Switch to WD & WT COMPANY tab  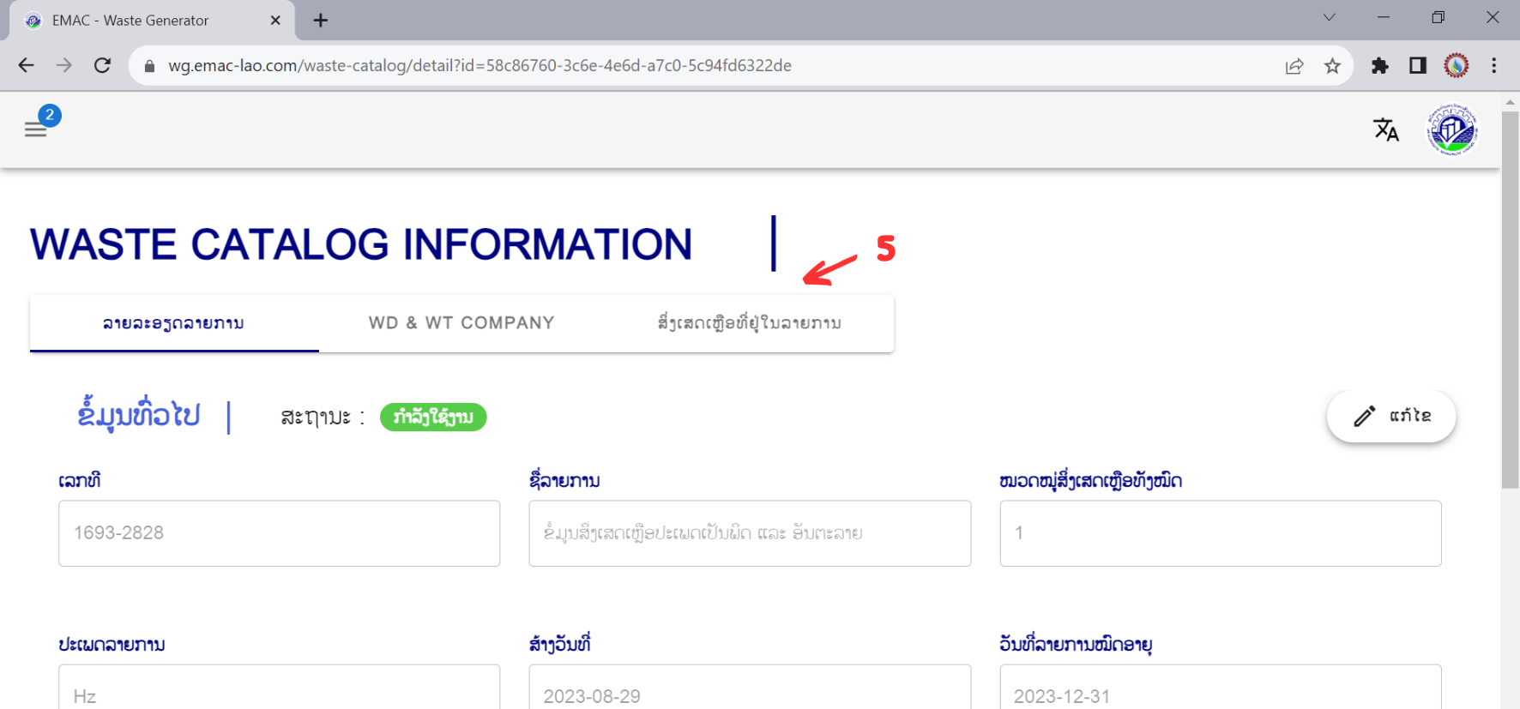[x=461, y=323]
